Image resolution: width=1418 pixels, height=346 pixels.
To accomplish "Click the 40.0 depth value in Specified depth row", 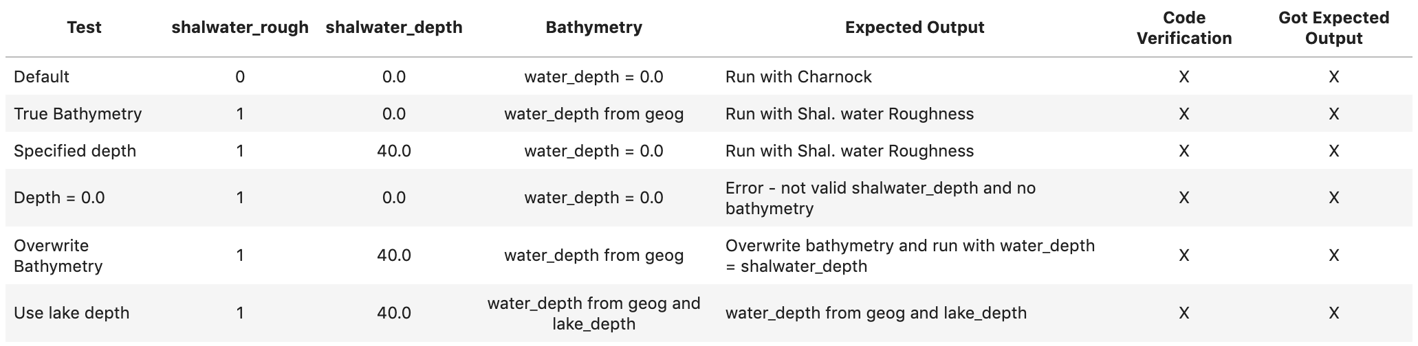I will coord(394,151).
